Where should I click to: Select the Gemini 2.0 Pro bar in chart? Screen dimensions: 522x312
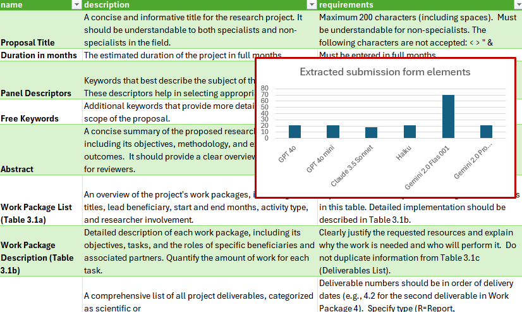click(486, 132)
